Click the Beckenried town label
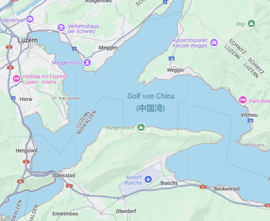This screenshot has height=221, width=270. pyautogui.click(x=226, y=189)
